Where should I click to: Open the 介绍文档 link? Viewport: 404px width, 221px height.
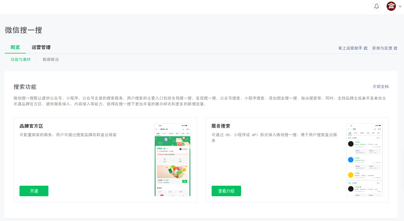[381, 87]
